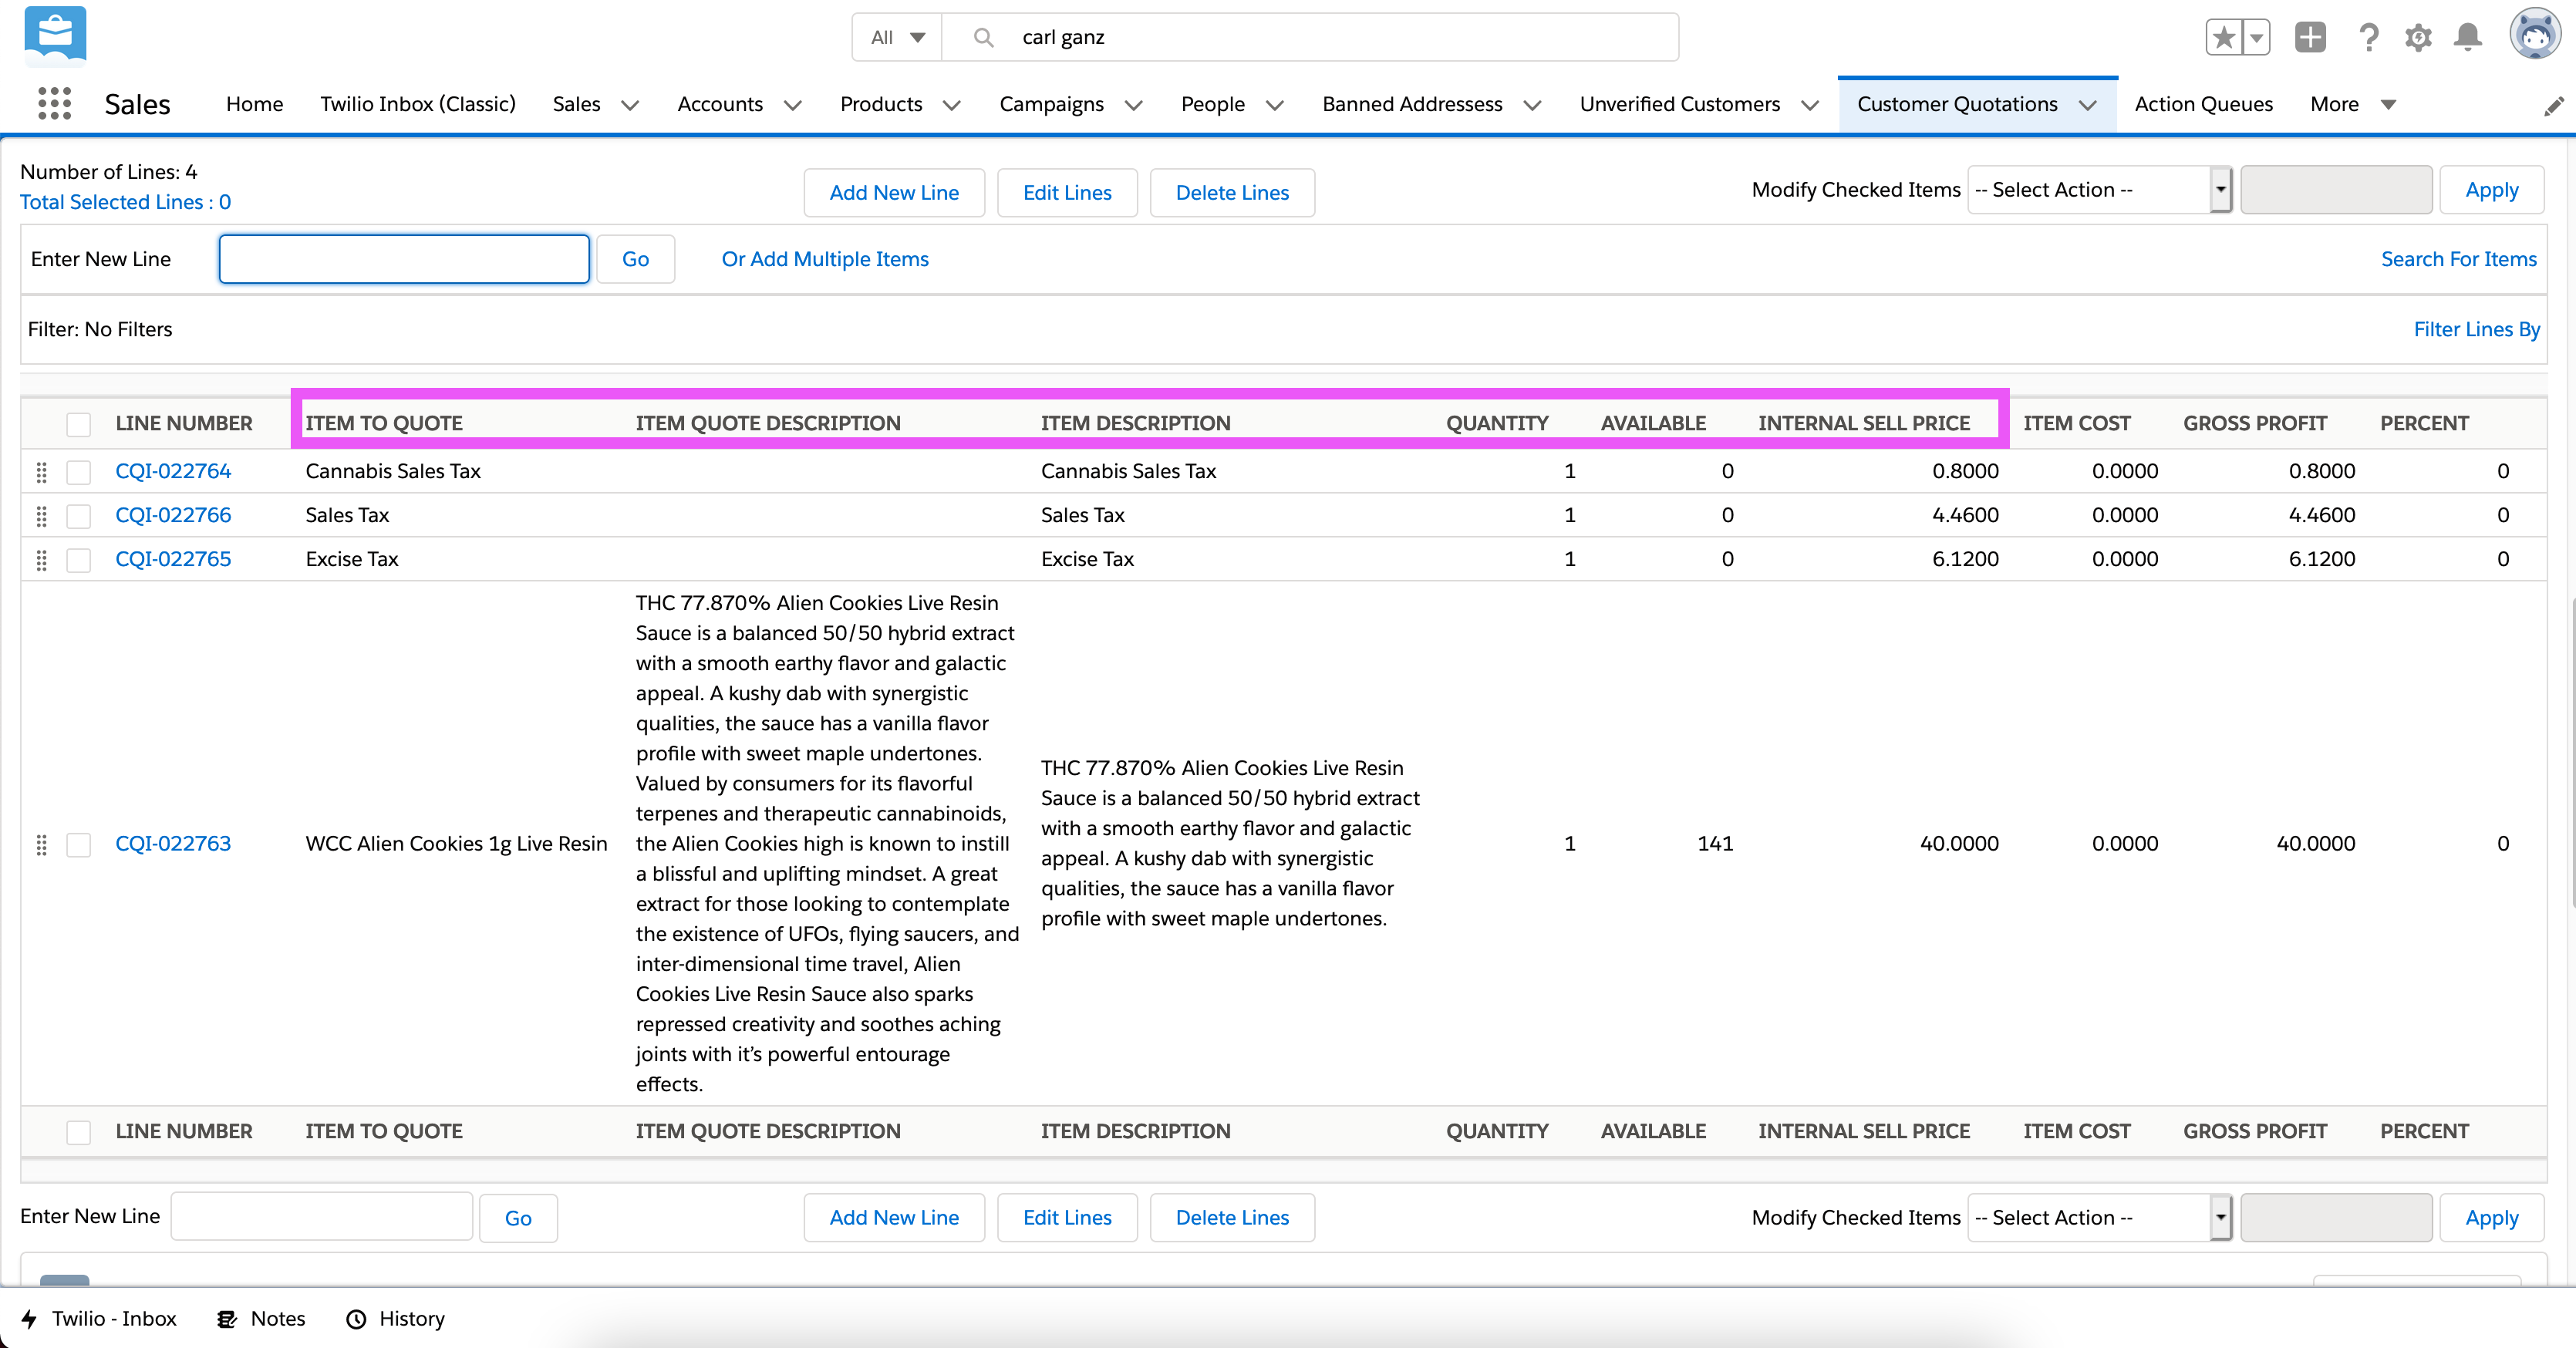Open bottom Select Action dropdown
Image resolution: width=2576 pixels, height=1348 pixels.
click(x=2099, y=1217)
